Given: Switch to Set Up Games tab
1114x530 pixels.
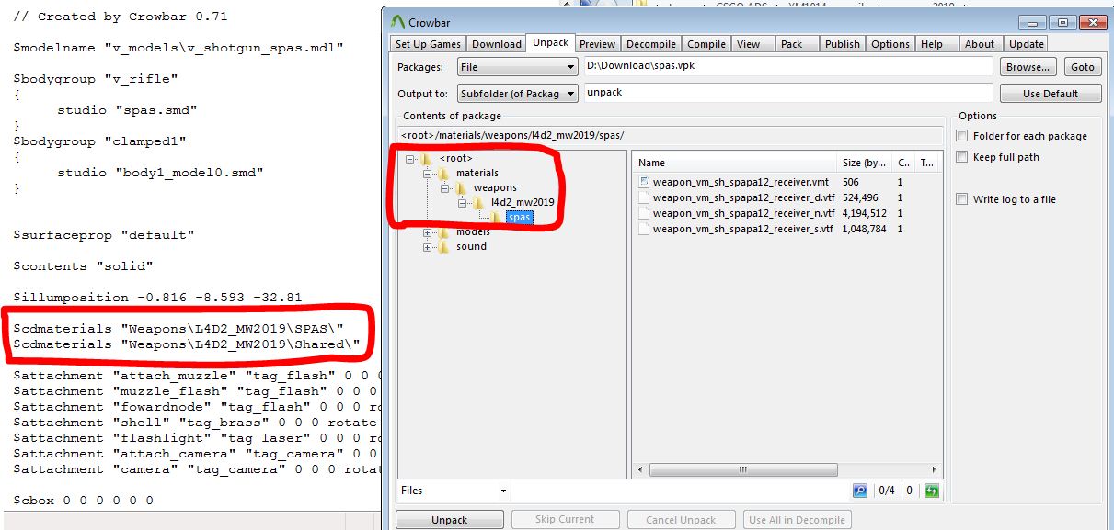Looking at the screenshot, I should pyautogui.click(x=428, y=44).
